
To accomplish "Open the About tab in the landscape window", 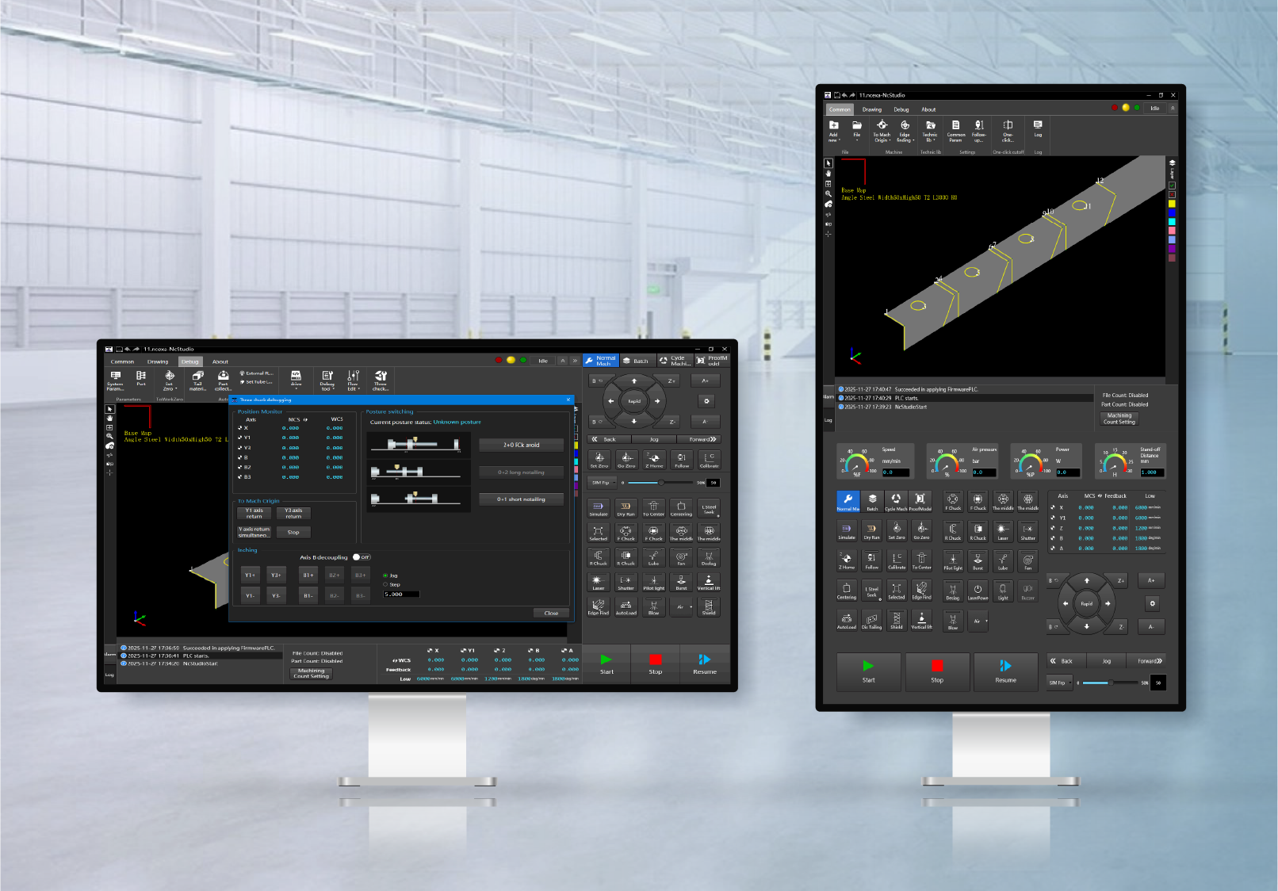I will click(x=220, y=361).
